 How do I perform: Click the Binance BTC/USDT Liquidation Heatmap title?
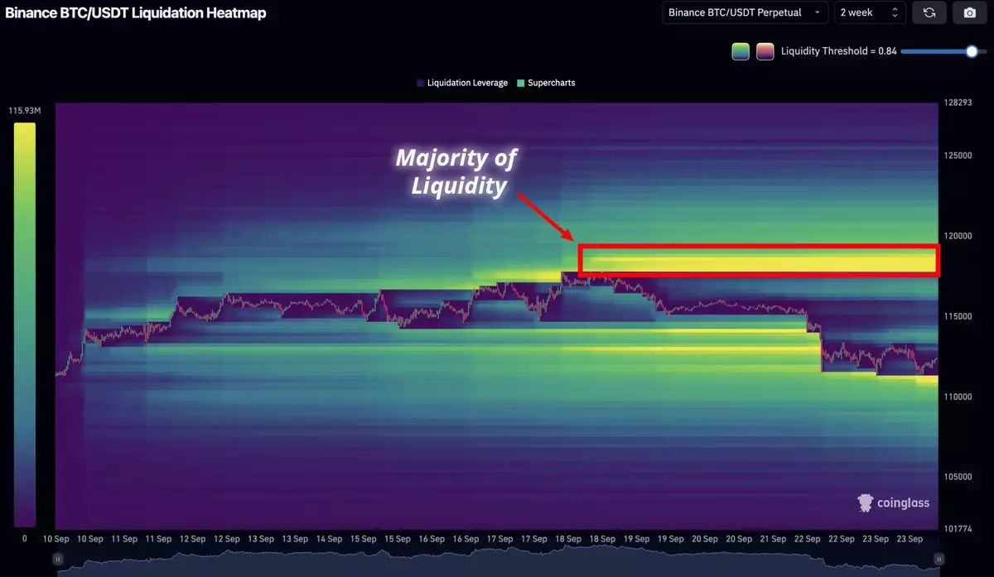136,13
